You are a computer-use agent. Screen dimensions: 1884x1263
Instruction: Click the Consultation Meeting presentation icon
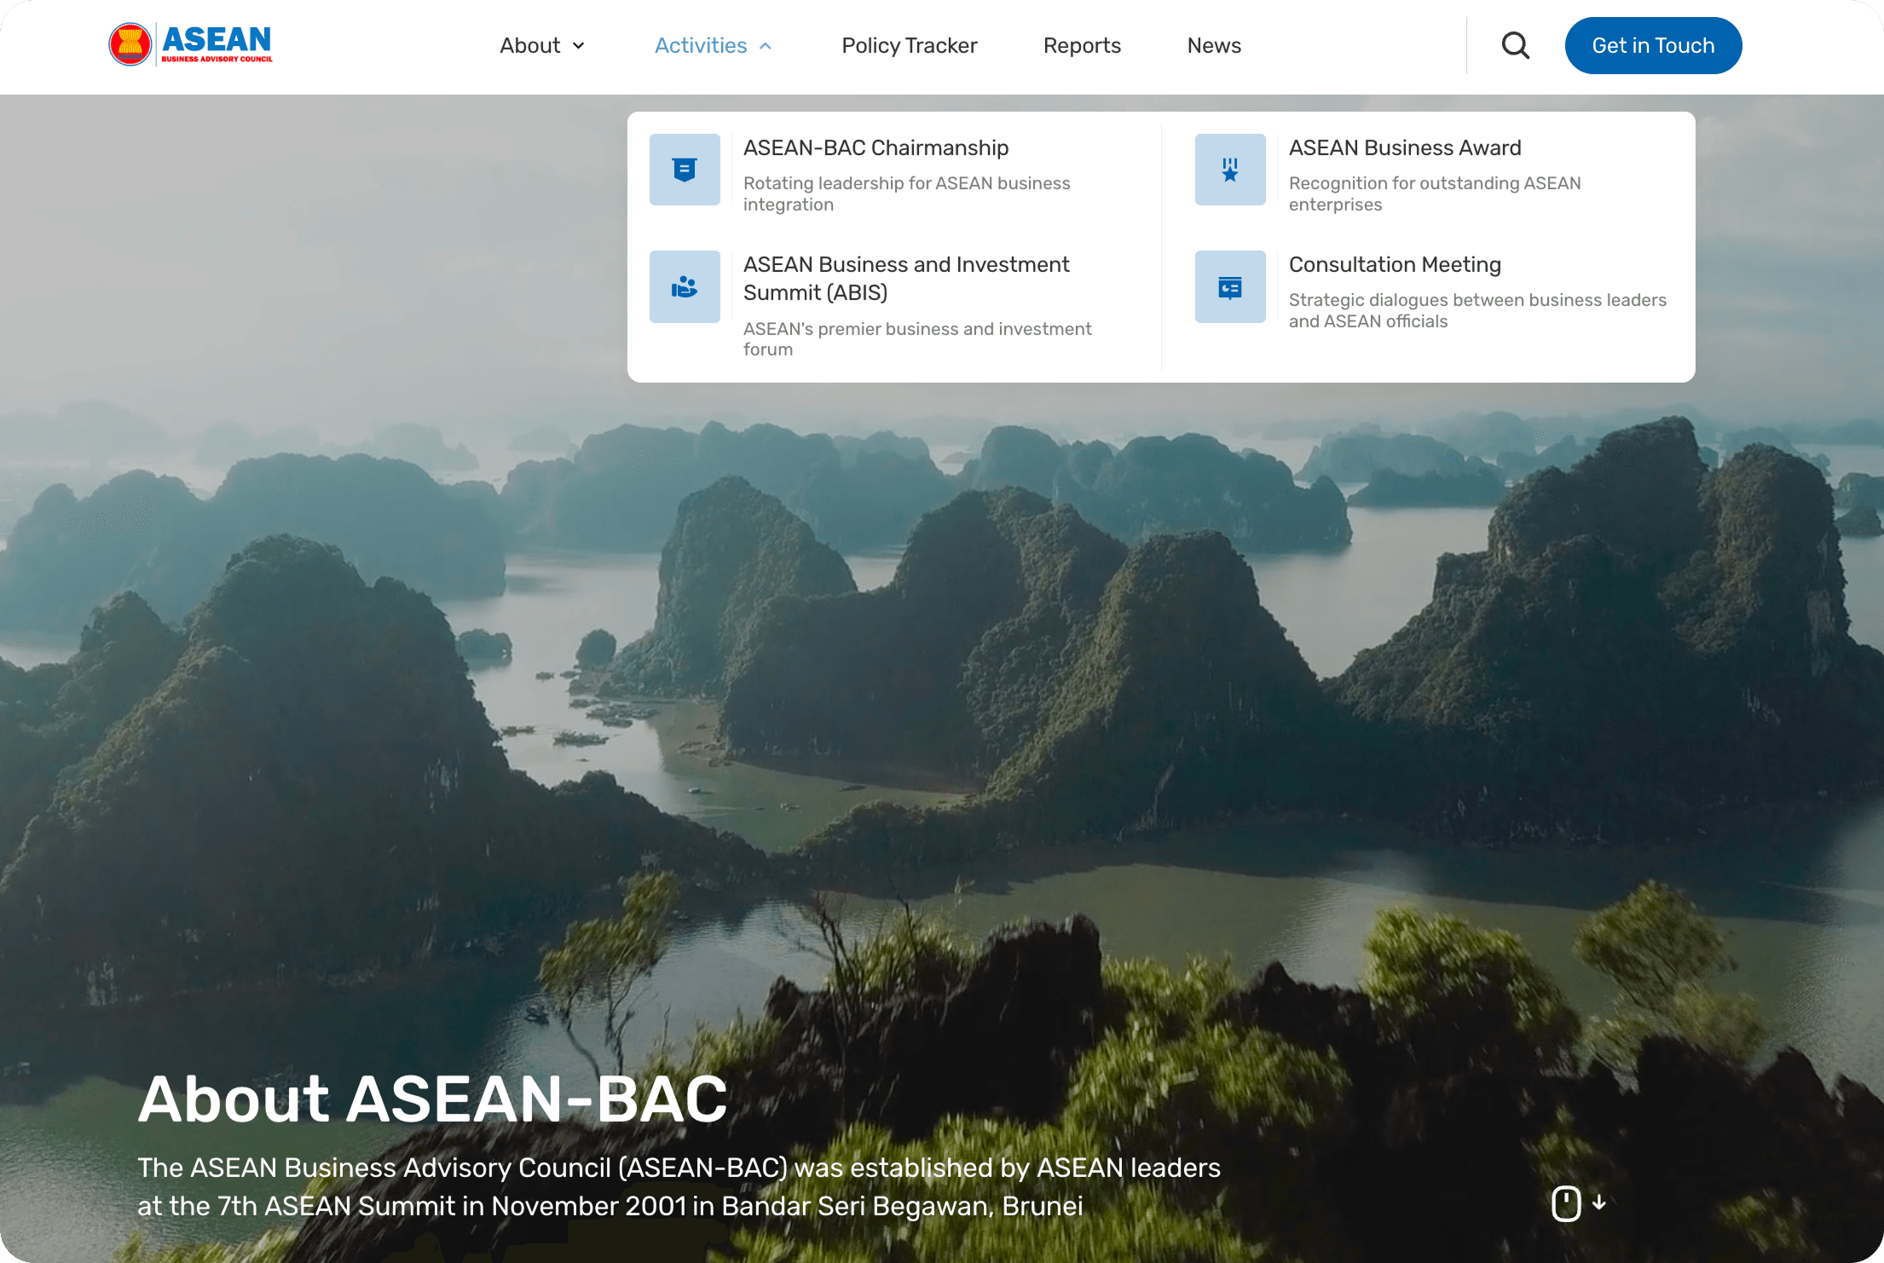coord(1230,286)
